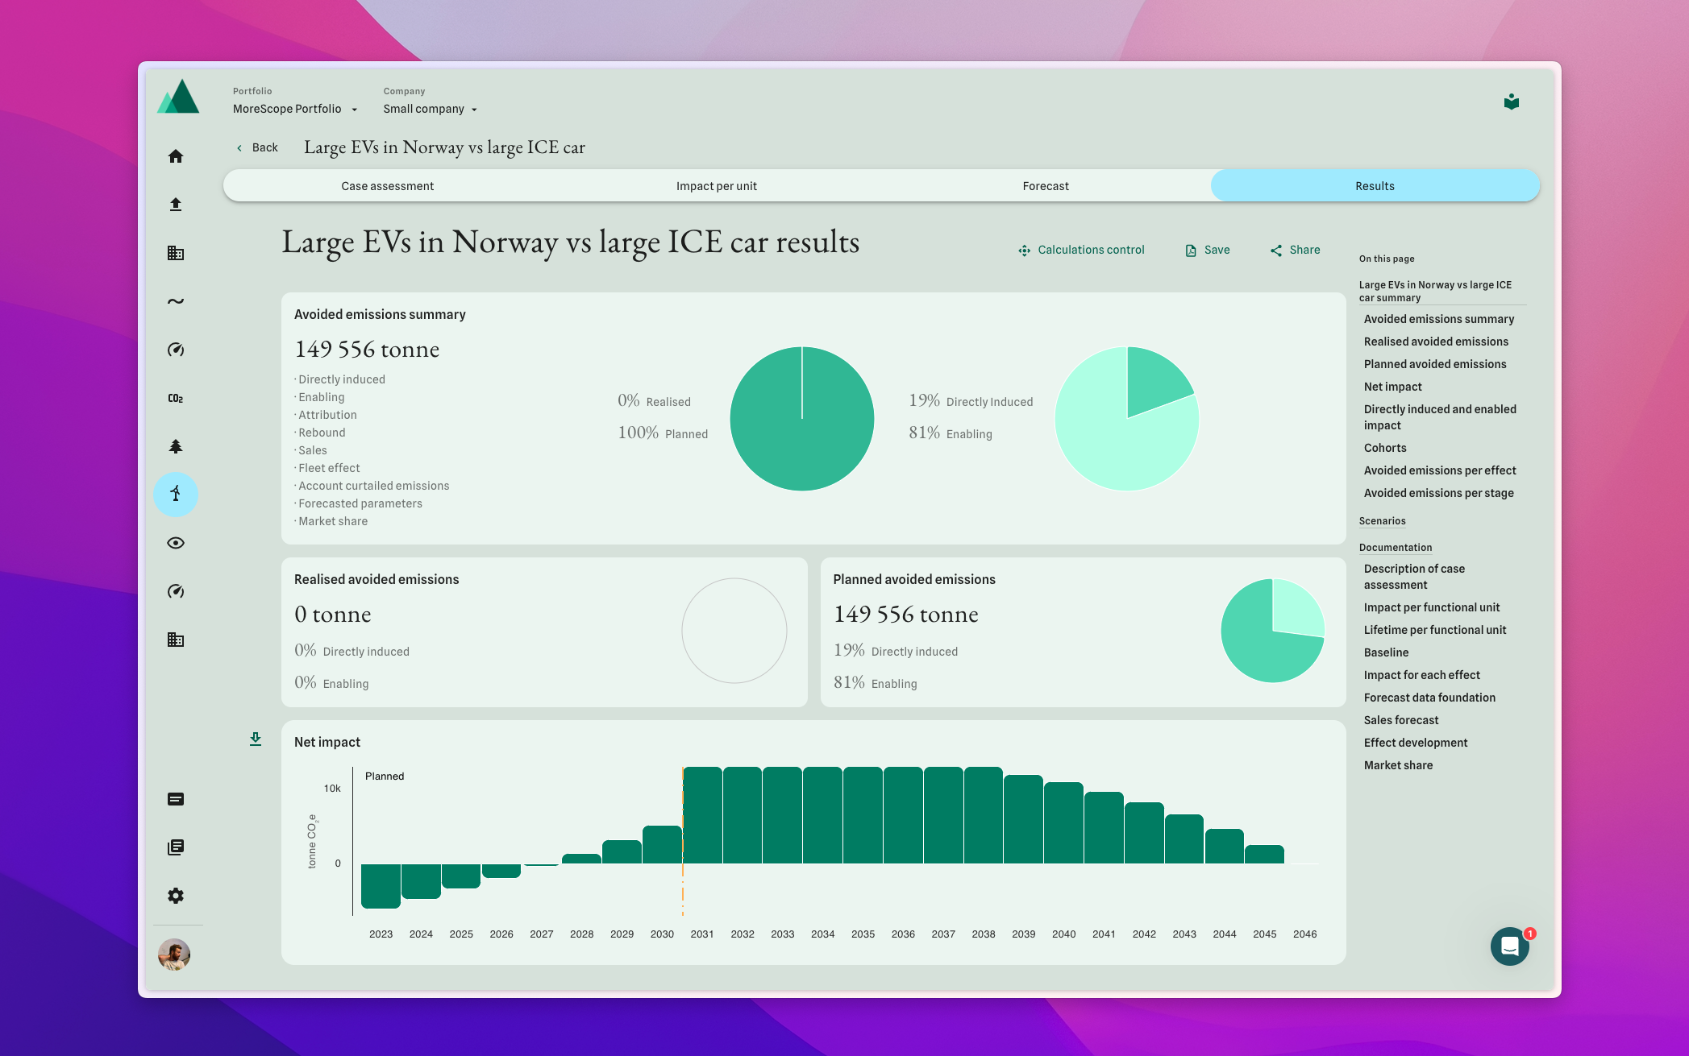Jump to Cohorts section link
Screen dimensions: 1689x1056
(x=1385, y=448)
